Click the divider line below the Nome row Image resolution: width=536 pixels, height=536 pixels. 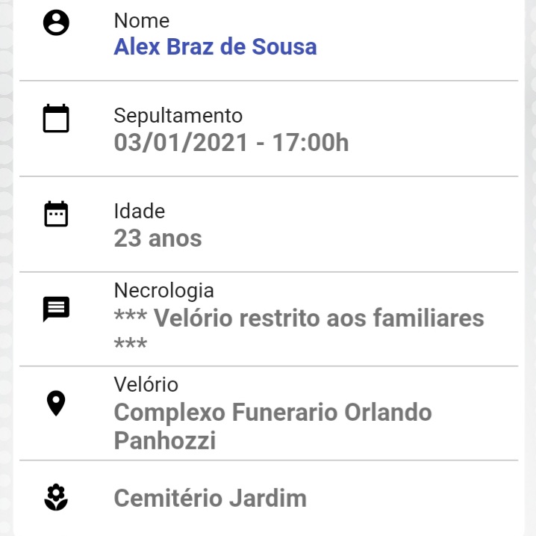click(269, 81)
